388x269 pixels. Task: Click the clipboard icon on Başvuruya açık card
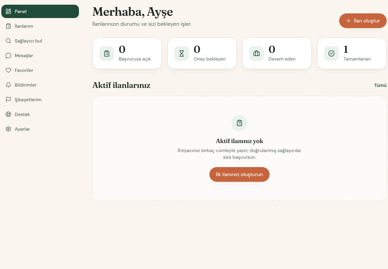tap(107, 53)
